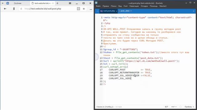Click the closing ?> tag on line 22
Viewport: 197px width, 110px height.
pyautogui.click(x=105, y=84)
